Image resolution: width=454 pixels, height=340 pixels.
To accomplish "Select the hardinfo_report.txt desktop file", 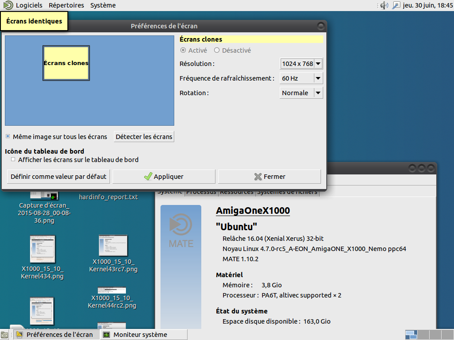I will pos(109,197).
